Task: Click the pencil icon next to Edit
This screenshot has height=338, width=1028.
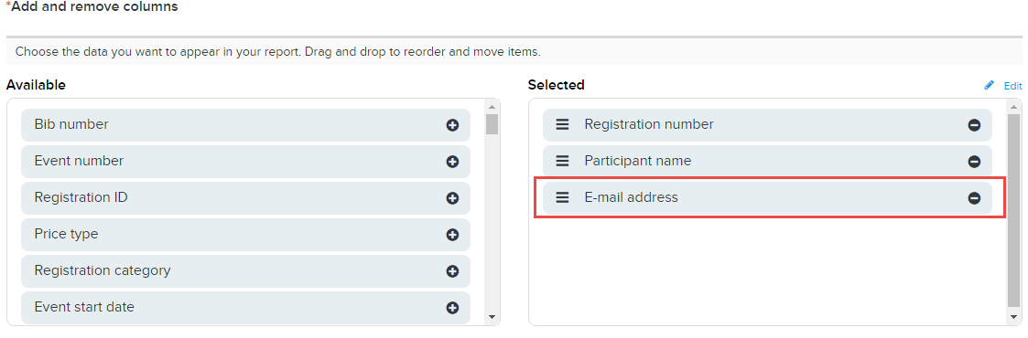Action: (x=990, y=85)
